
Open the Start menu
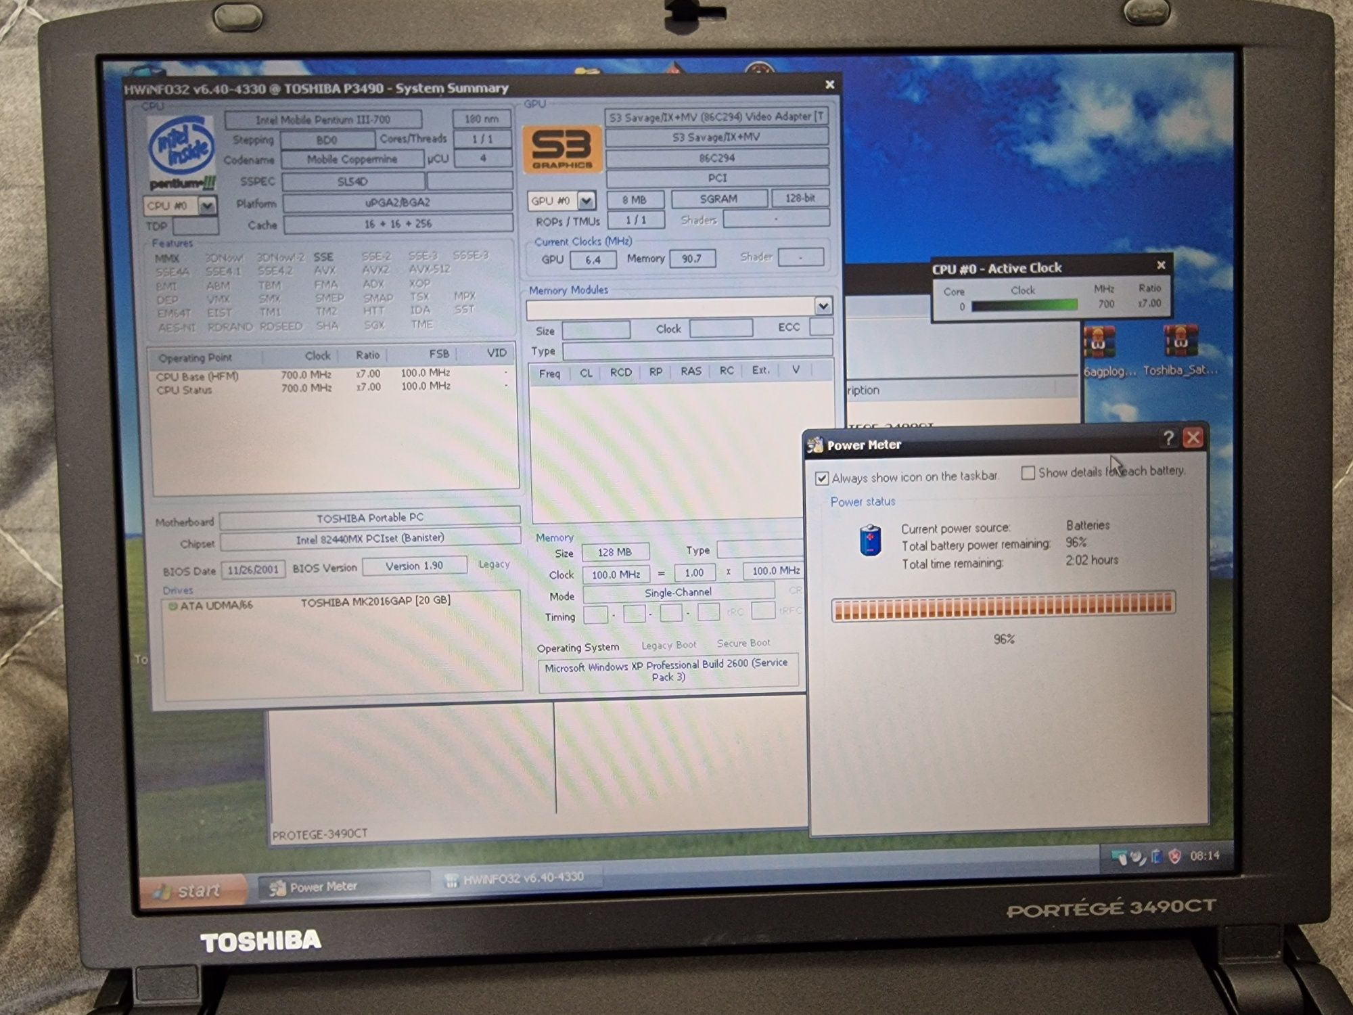point(194,890)
